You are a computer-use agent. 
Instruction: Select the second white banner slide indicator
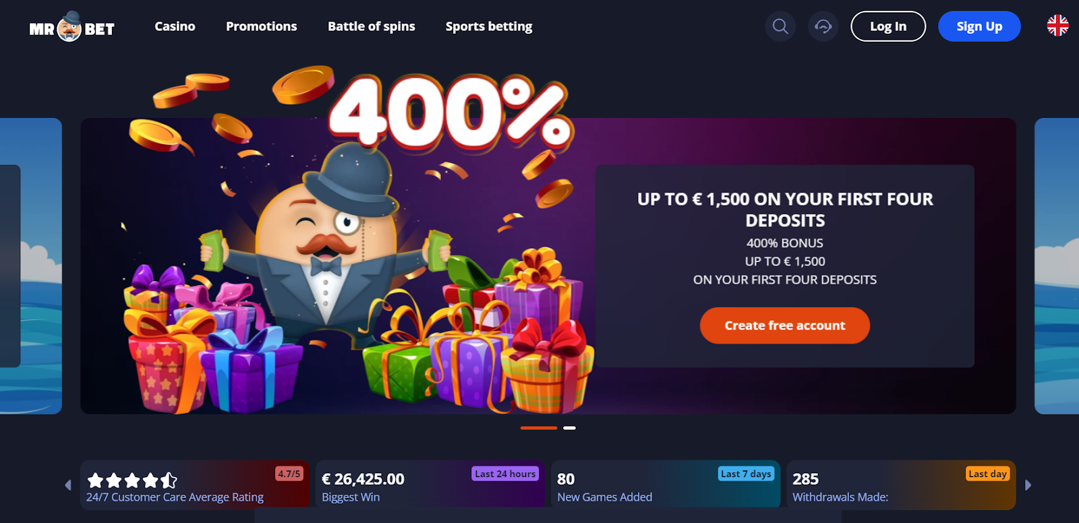tap(569, 428)
